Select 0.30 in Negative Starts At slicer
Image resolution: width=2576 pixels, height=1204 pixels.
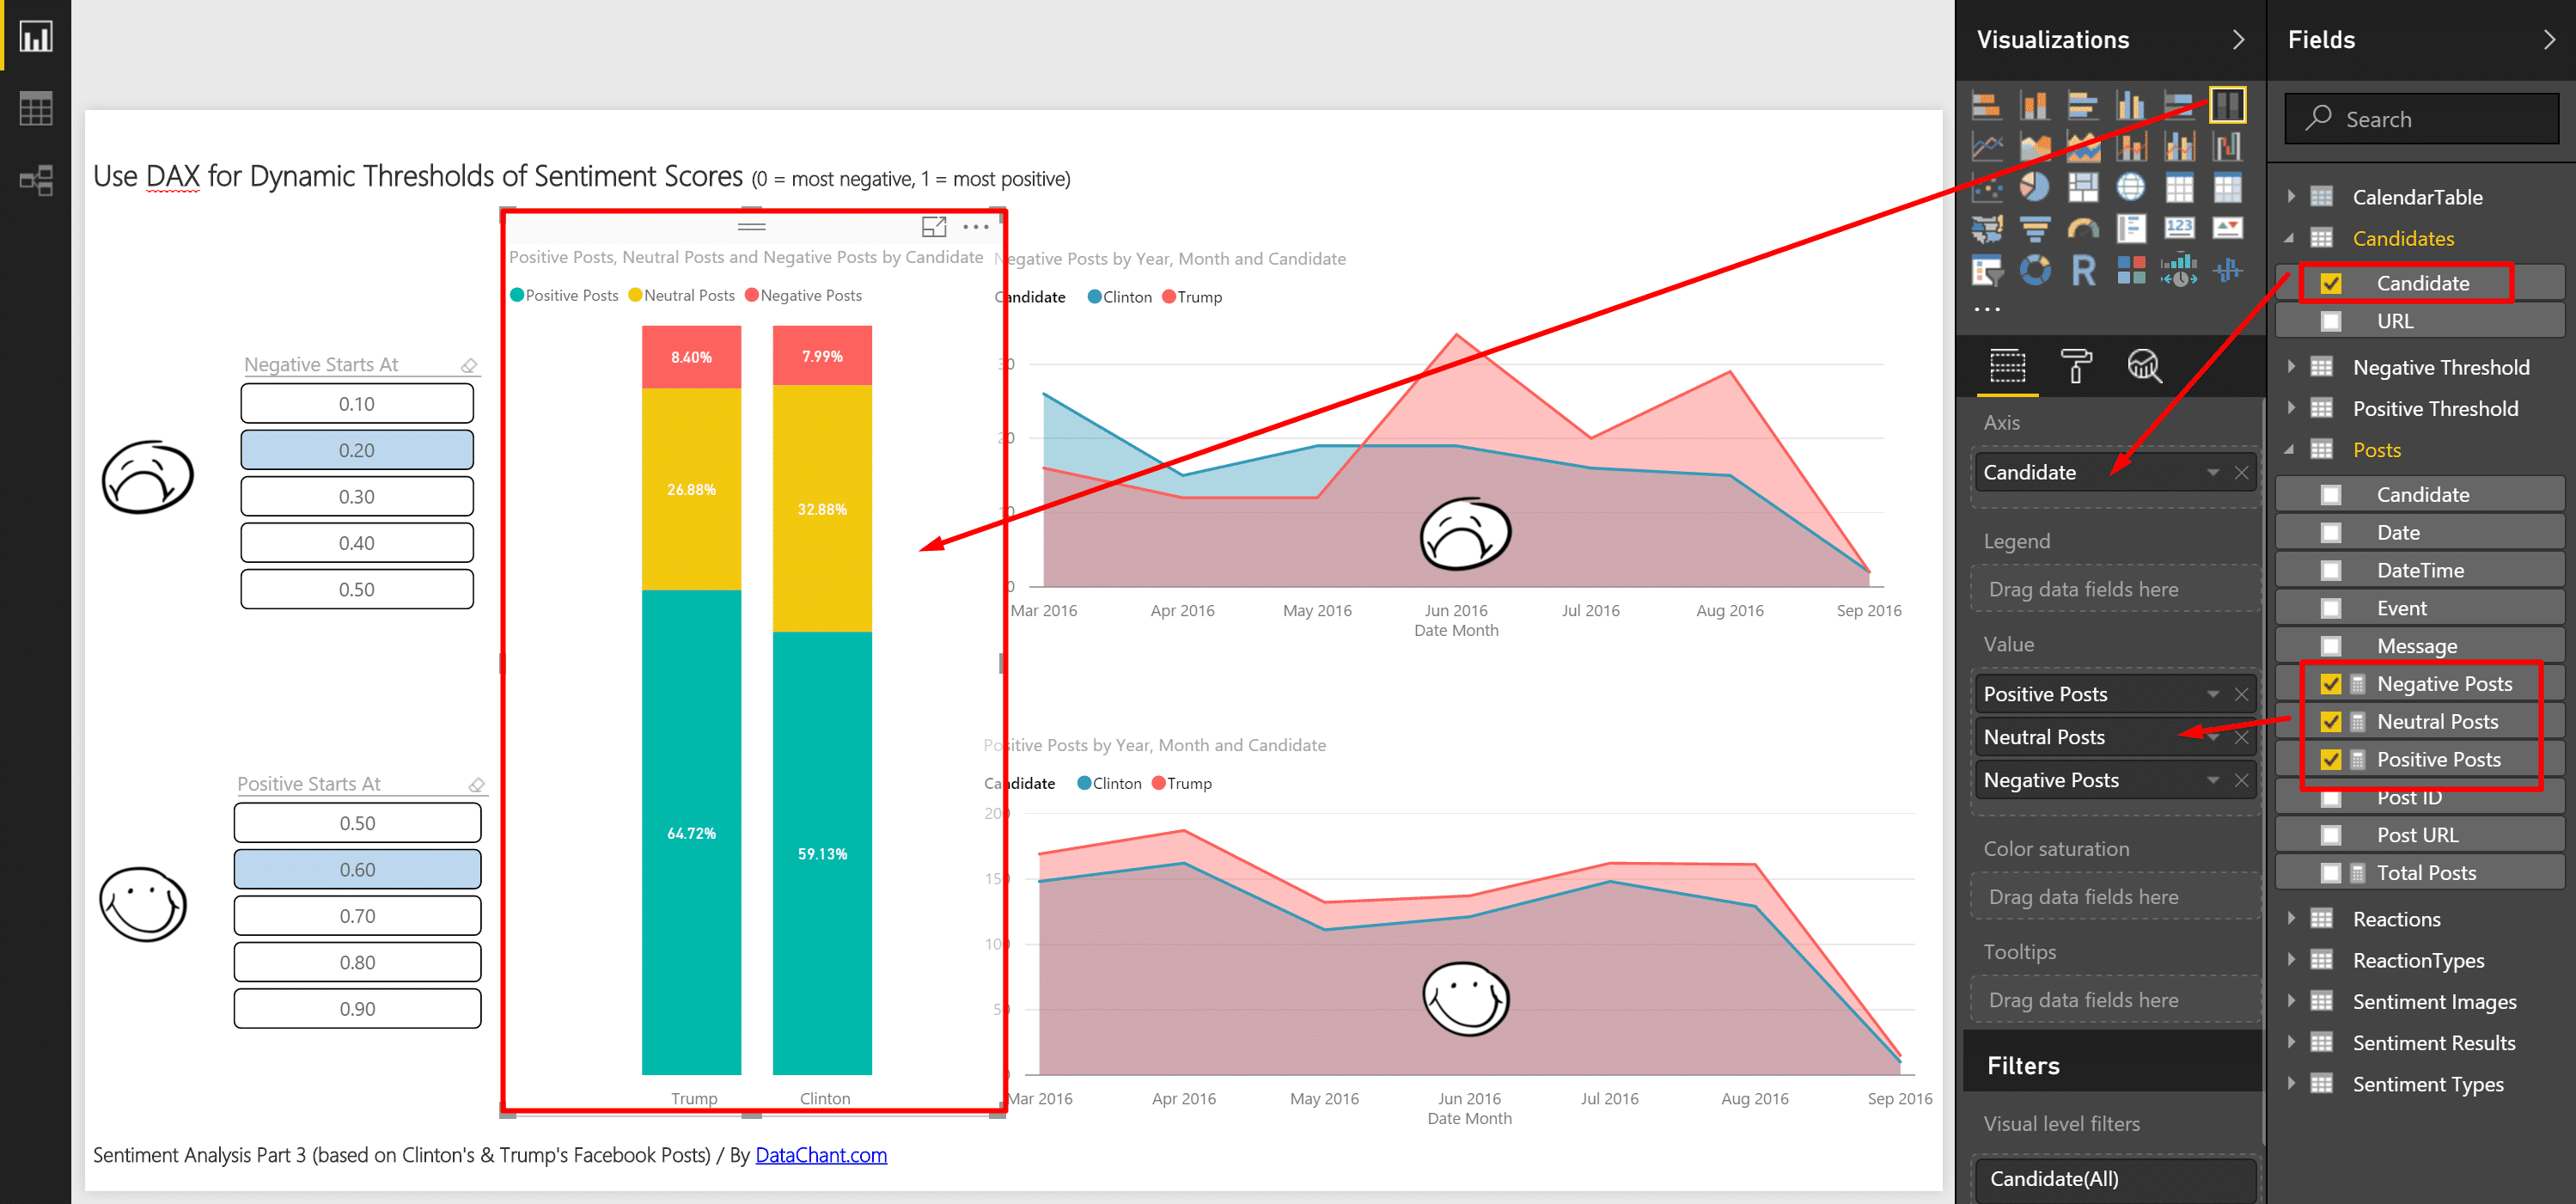click(x=357, y=497)
